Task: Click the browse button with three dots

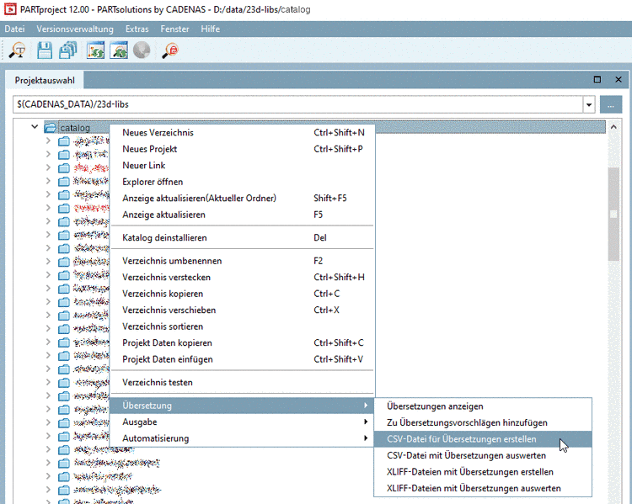Action: tap(611, 104)
